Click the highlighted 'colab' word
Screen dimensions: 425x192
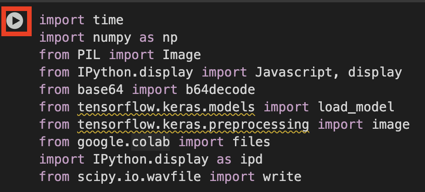click(151, 142)
